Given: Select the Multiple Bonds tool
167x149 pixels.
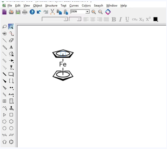Looking at the screenshot, I should coord(4,47).
